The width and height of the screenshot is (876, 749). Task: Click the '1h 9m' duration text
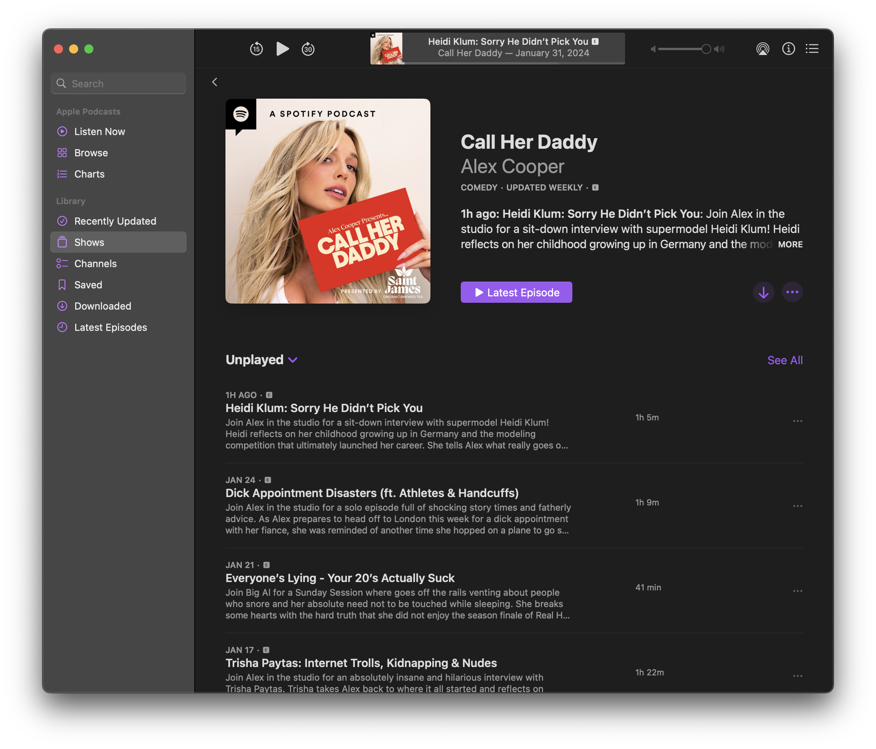tap(647, 503)
